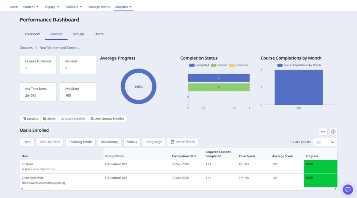Click Course Completions by Month legend swatch
This screenshot has width=357, height=198.
pyautogui.click(x=280, y=65)
